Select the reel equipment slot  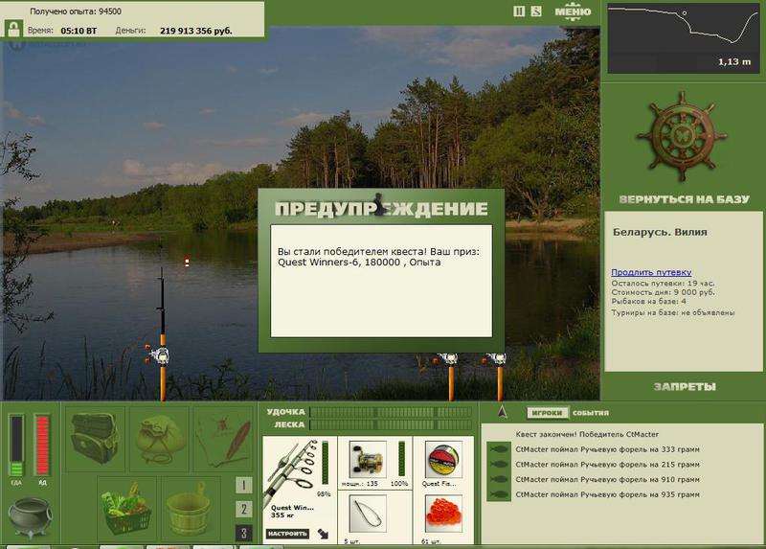368,458
